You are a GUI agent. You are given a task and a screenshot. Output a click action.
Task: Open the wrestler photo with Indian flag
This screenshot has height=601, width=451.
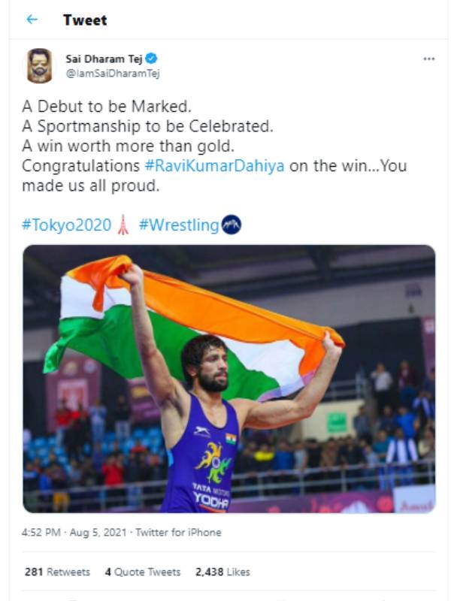pyautogui.click(x=229, y=379)
